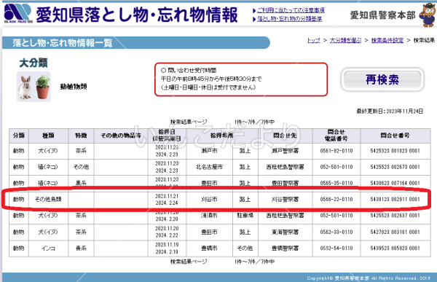Open the 落とし物・忘れ物の分類基準 link

click(x=289, y=19)
